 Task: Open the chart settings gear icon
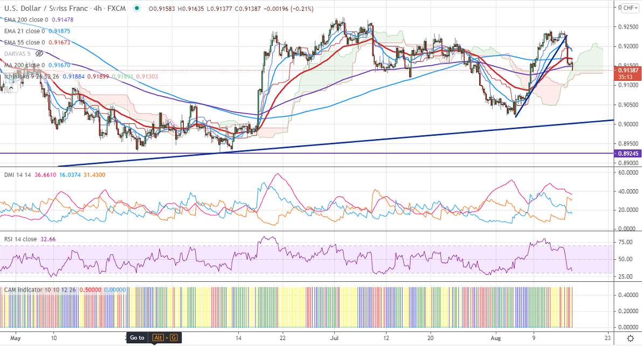tap(631, 338)
